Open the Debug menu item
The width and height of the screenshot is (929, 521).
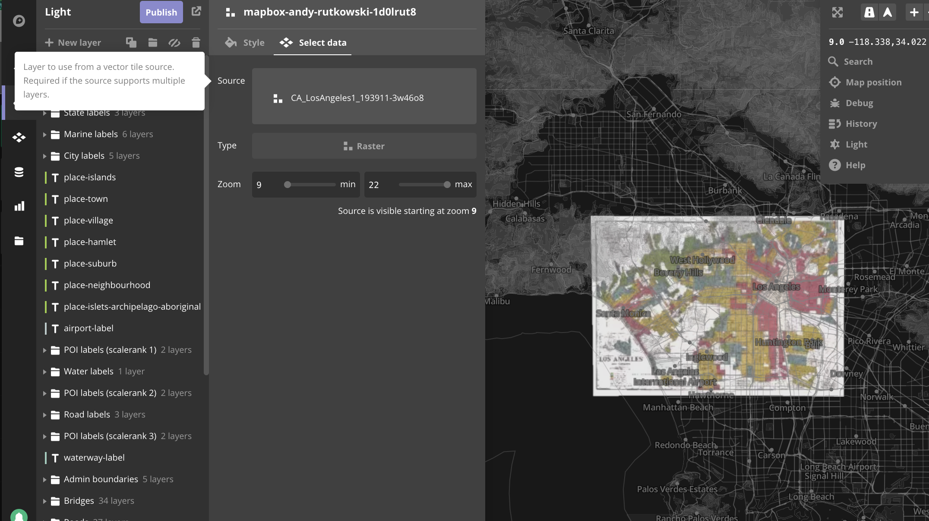tap(859, 103)
